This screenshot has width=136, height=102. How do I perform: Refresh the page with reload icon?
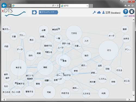pos(58,6)
